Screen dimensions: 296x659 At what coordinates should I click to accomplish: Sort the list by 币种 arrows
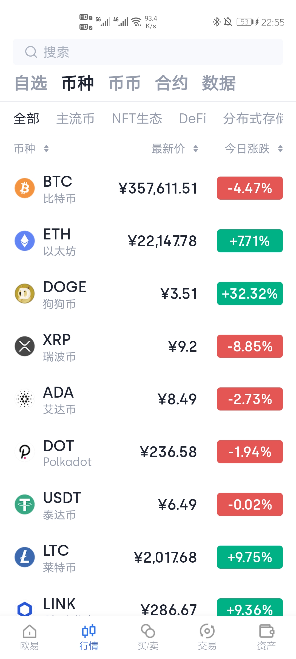pos(46,149)
